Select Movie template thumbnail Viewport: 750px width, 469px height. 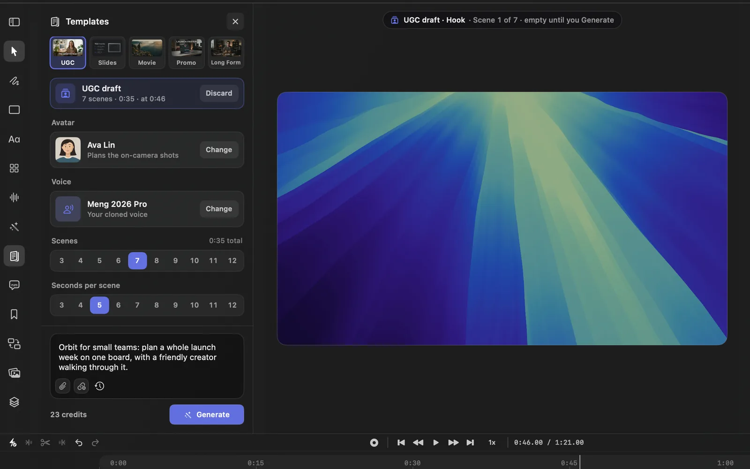click(147, 53)
